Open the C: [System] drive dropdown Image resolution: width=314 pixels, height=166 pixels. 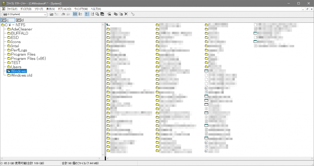coord(45,14)
